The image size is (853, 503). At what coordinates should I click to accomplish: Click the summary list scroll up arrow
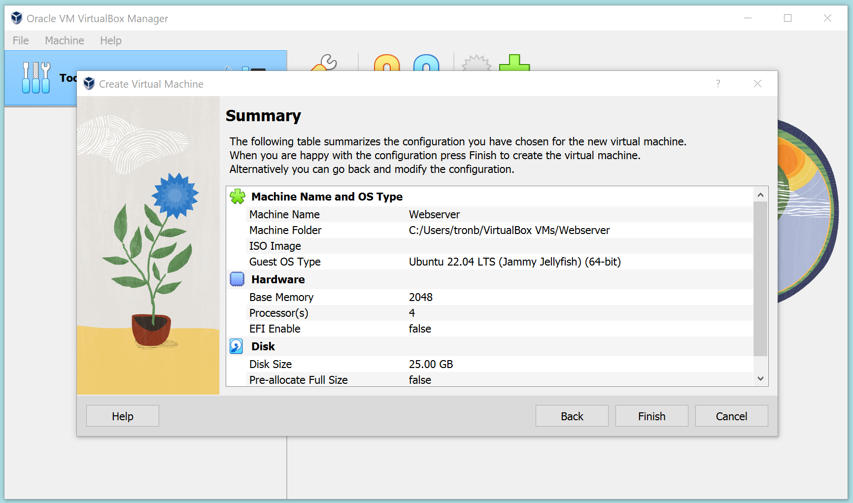(x=760, y=195)
